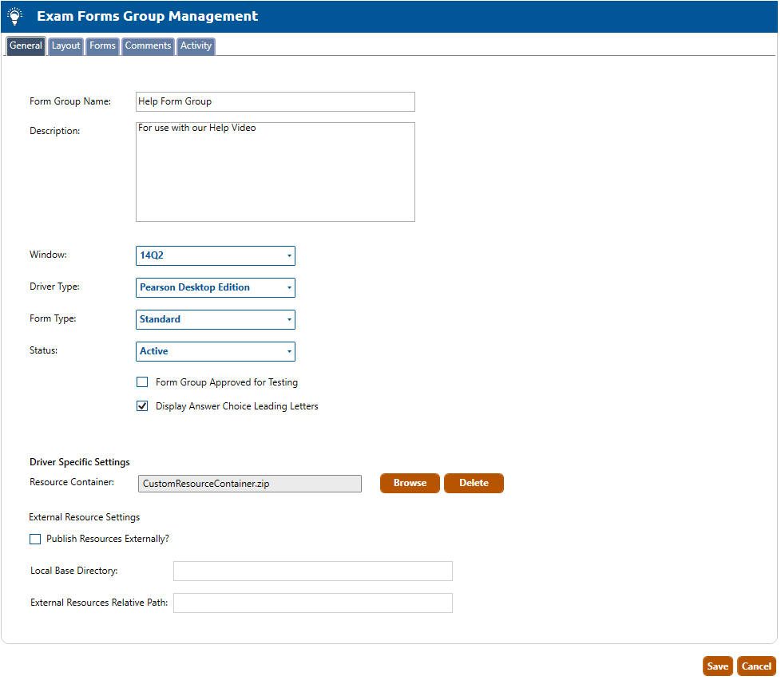The image size is (781, 680).
Task: Open the Forms tab
Action: [x=102, y=46]
